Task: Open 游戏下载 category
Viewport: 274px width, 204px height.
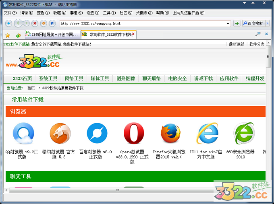Action: [x=203, y=78]
